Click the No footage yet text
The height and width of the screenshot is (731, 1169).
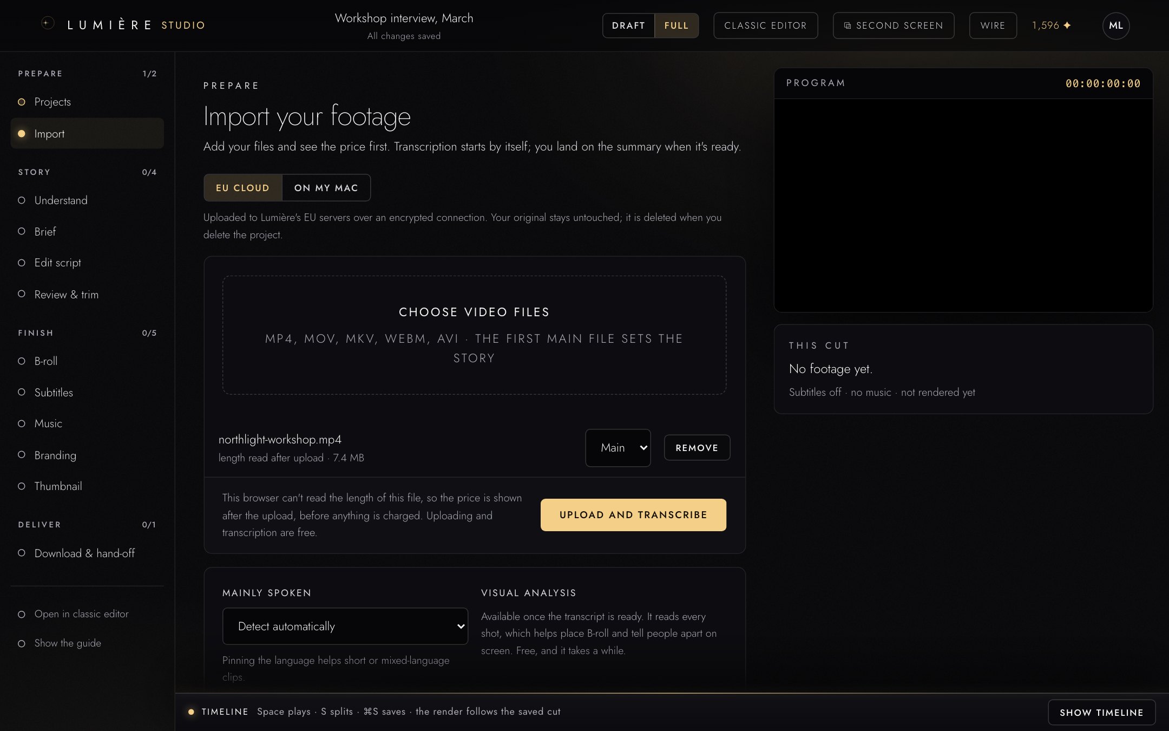(831, 369)
